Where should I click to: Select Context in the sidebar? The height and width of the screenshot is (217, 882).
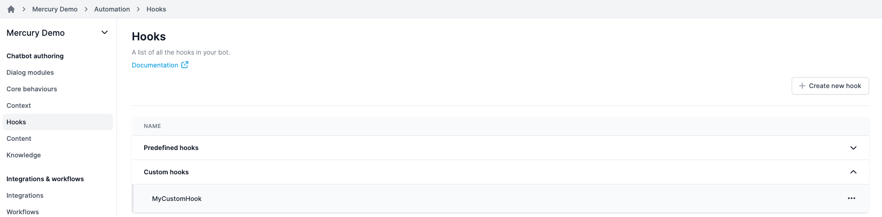[18, 106]
